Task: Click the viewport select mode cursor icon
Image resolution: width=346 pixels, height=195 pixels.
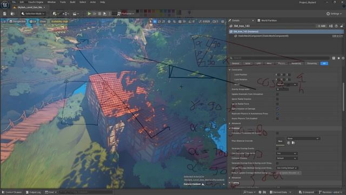Action: (150, 22)
